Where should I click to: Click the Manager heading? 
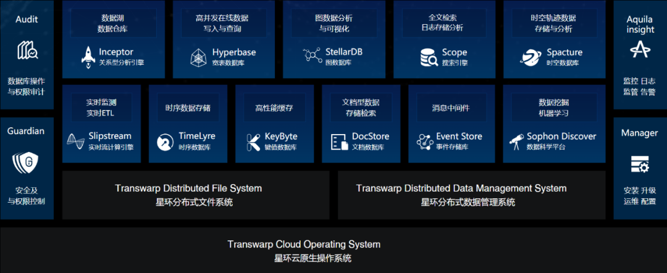pyautogui.click(x=639, y=133)
